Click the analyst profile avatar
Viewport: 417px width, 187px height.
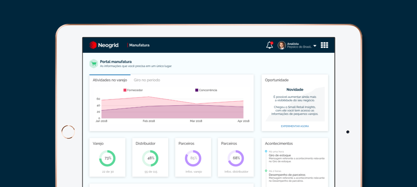[282, 45]
